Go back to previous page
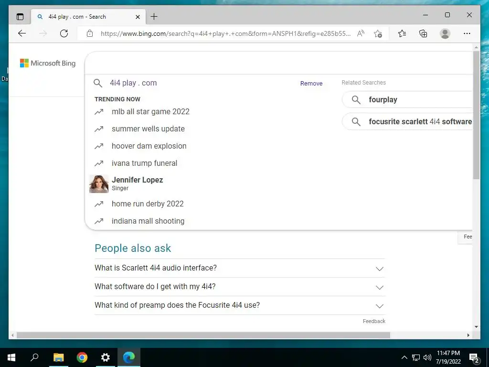Screen dimensions: 489x367 22,33
